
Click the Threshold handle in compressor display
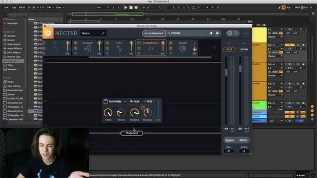[x=132, y=133]
